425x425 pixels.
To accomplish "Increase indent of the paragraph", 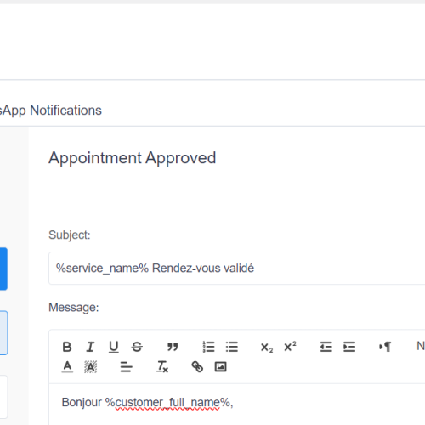I will [x=349, y=347].
